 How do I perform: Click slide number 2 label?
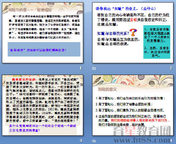(x=171, y=68)
